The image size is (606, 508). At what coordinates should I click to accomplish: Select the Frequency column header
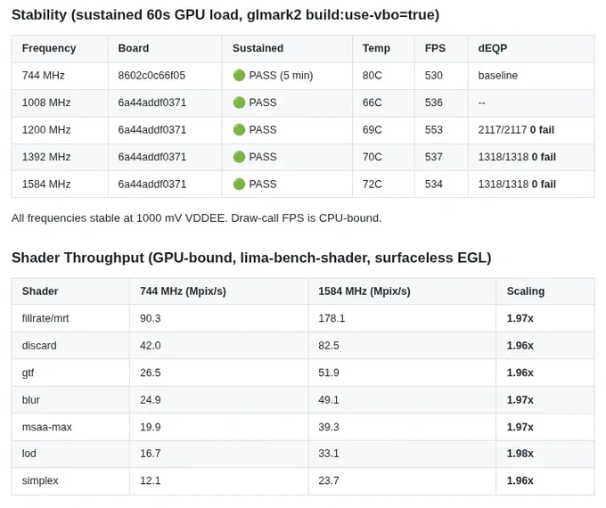point(49,48)
